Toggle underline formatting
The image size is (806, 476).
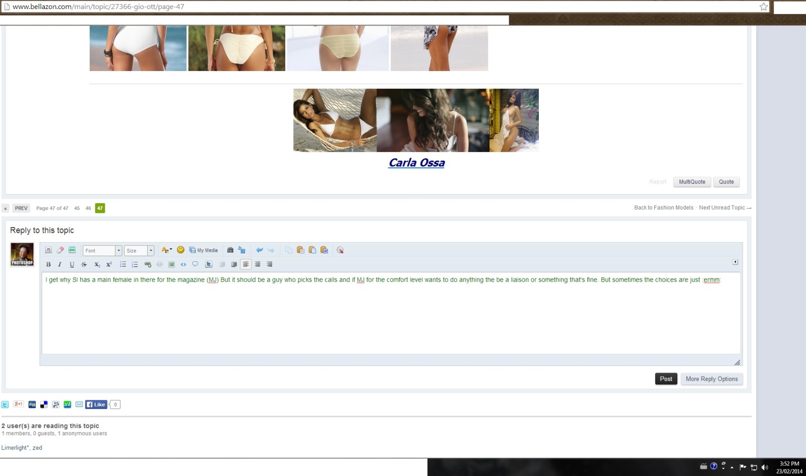72,264
